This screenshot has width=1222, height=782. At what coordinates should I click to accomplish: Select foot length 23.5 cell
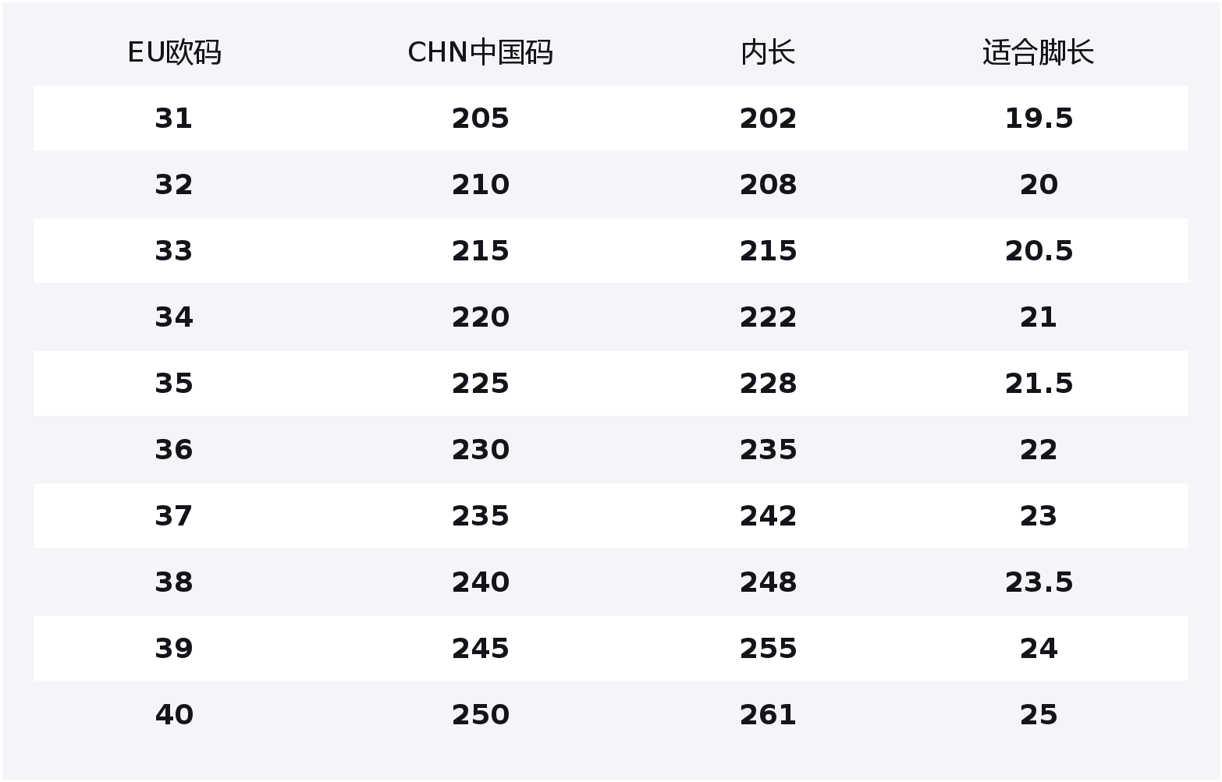pyautogui.click(x=1038, y=582)
